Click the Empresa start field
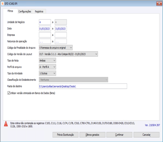 coord(45,35)
